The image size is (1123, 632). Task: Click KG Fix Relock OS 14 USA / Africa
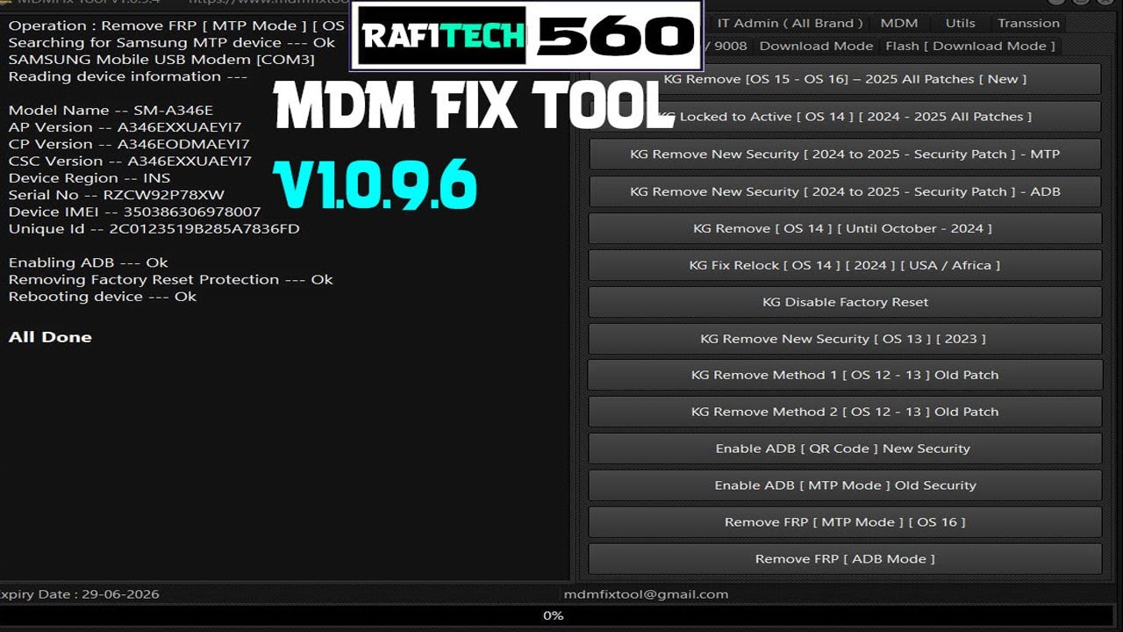[x=845, y=265]
